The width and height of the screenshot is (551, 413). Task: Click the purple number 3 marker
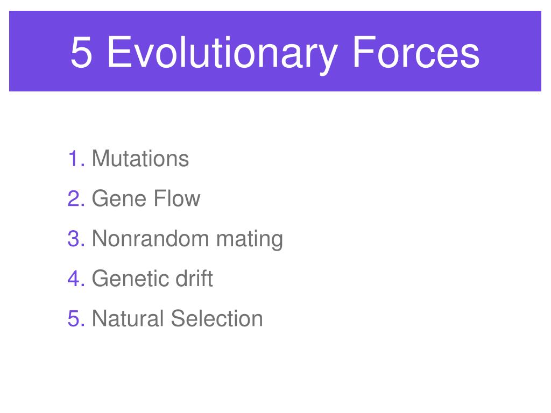tap(76, 238)
